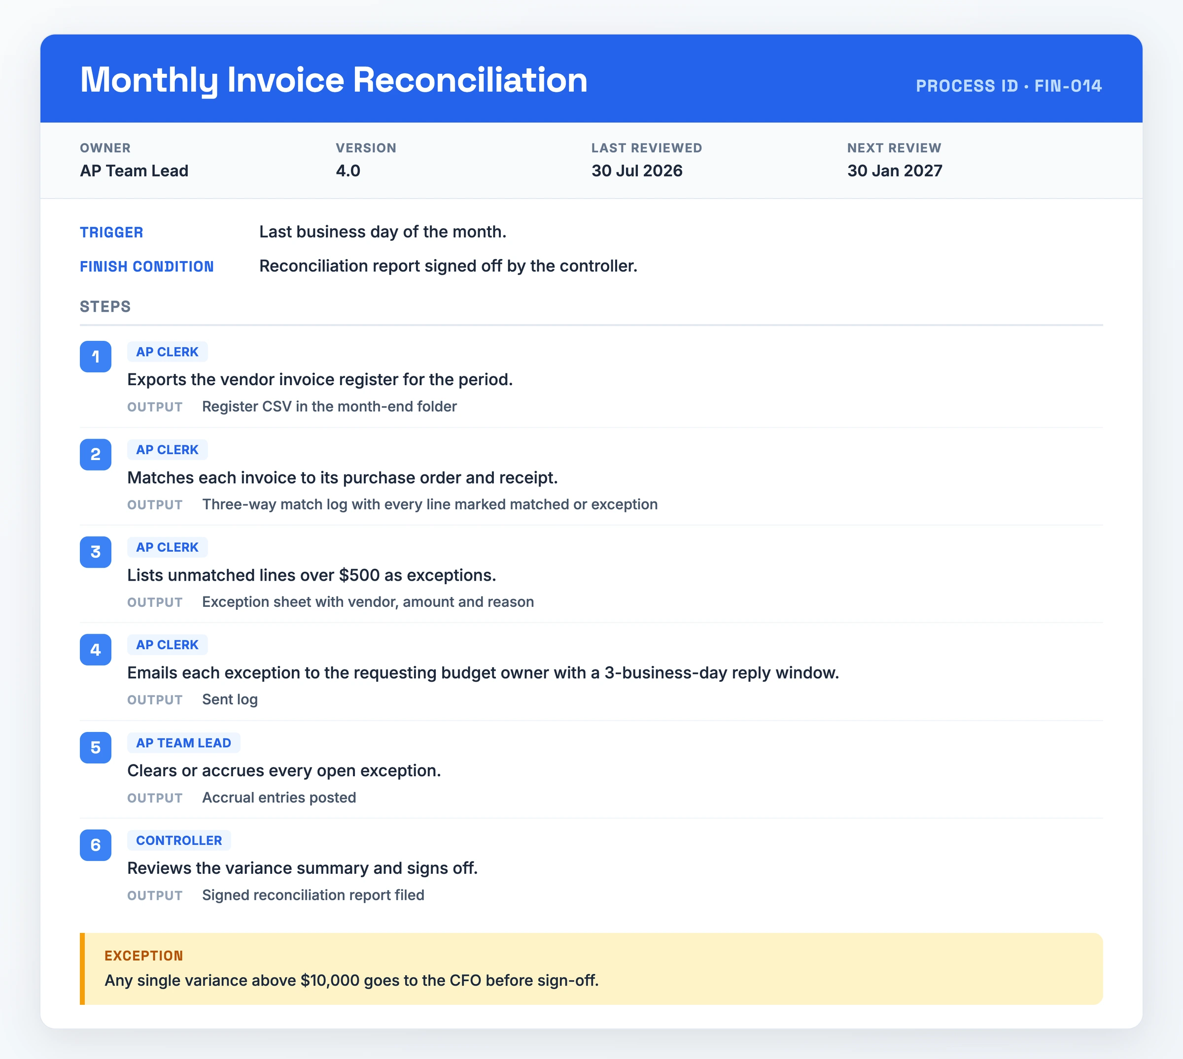
Task: Click the 'EXCEPTION' callout heading
Action: tap(144, 956)
